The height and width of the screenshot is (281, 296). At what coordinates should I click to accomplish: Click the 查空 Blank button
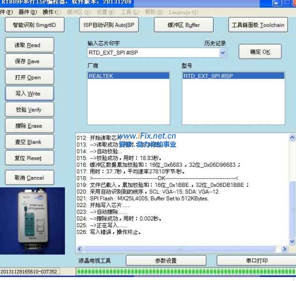click(29, 141)
